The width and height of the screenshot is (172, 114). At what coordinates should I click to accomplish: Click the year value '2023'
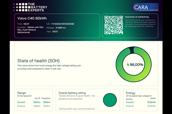(x=55, y=32)
